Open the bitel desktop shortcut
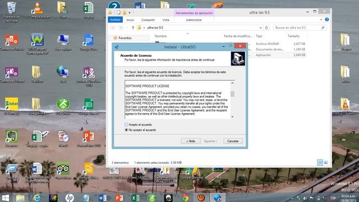 pyautogui.click(x=11, y=106)
